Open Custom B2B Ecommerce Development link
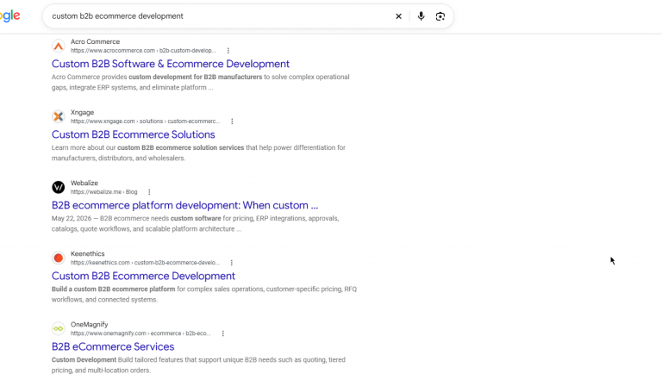Image resolution: width=662 pixels, height=386 pixels. point(143,276)
